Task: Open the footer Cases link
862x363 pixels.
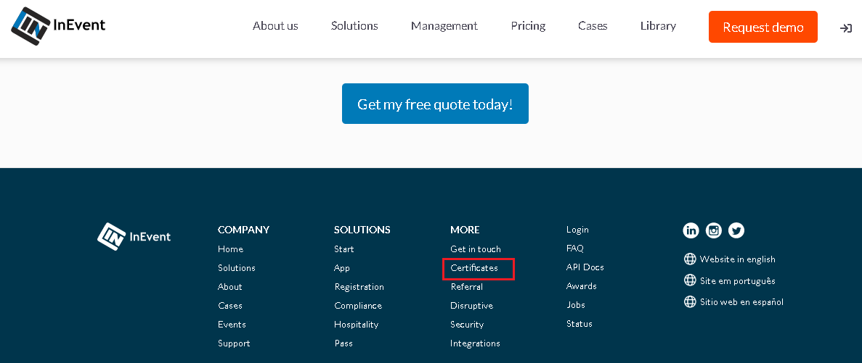Action: [229, 306]
